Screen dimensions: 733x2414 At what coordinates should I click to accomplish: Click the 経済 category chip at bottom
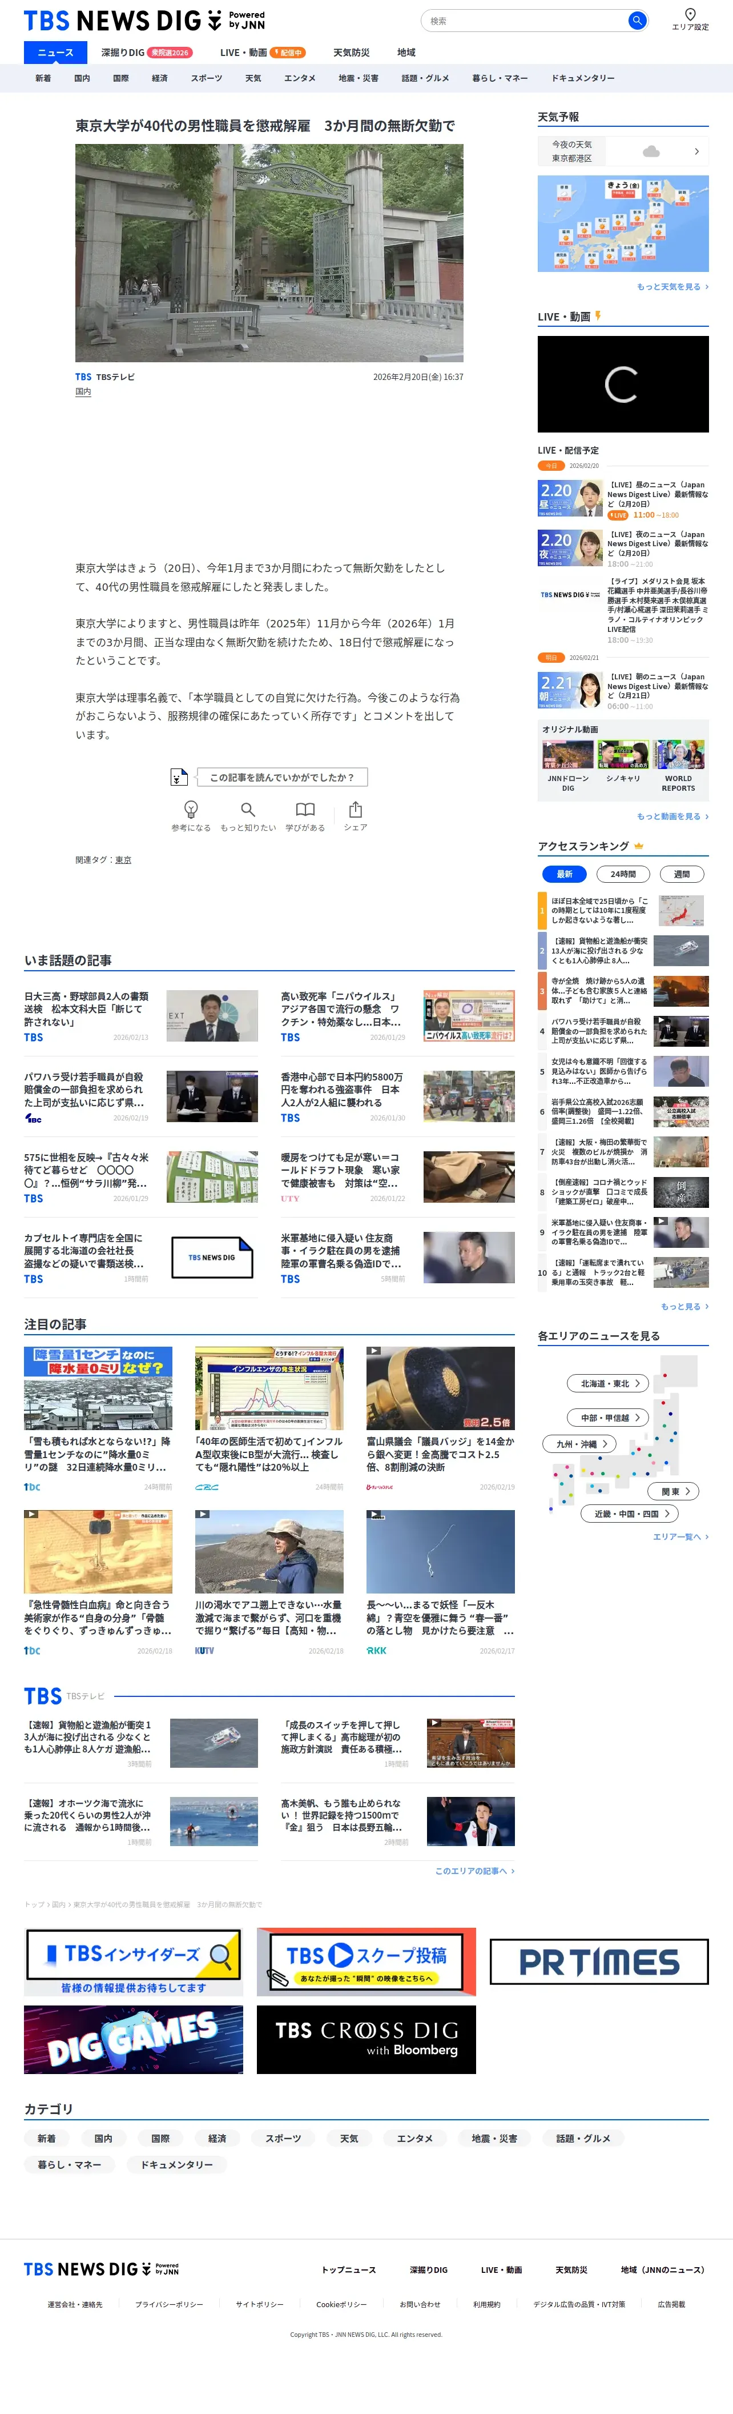pos(217,2139)
